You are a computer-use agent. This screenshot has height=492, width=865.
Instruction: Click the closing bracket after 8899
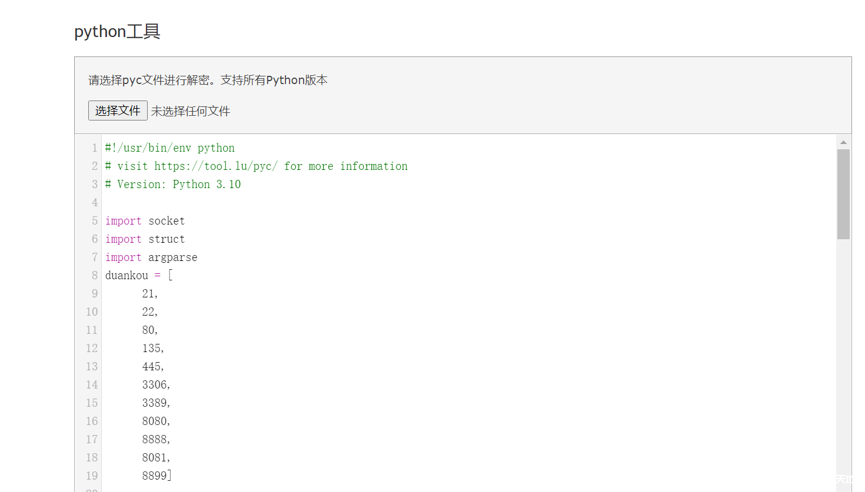pos(169,476)
